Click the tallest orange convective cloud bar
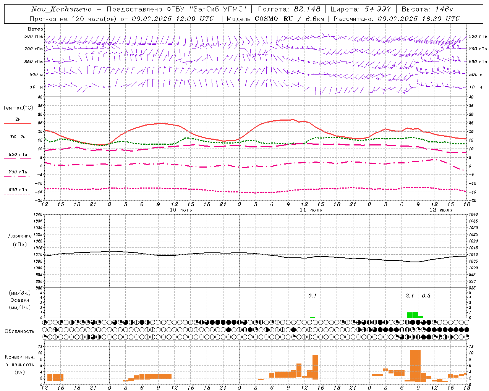This screenshot has width=489, height=391. coord(415,365)
